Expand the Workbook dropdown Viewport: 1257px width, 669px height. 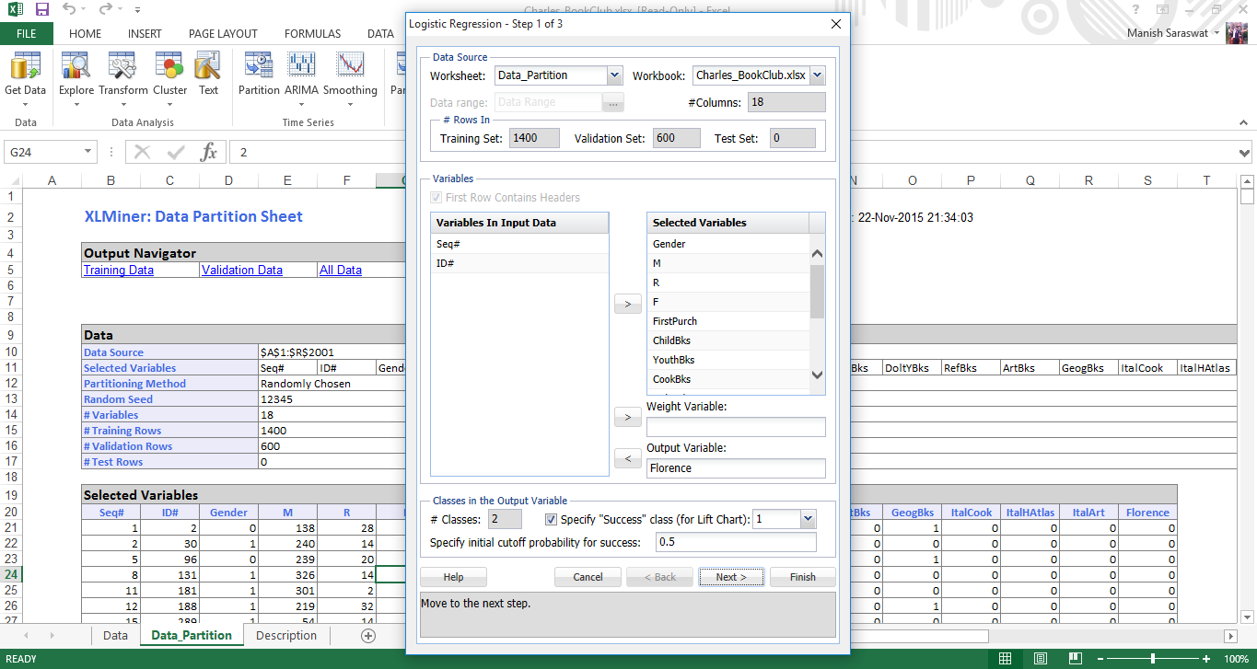(x=816, y=75)
